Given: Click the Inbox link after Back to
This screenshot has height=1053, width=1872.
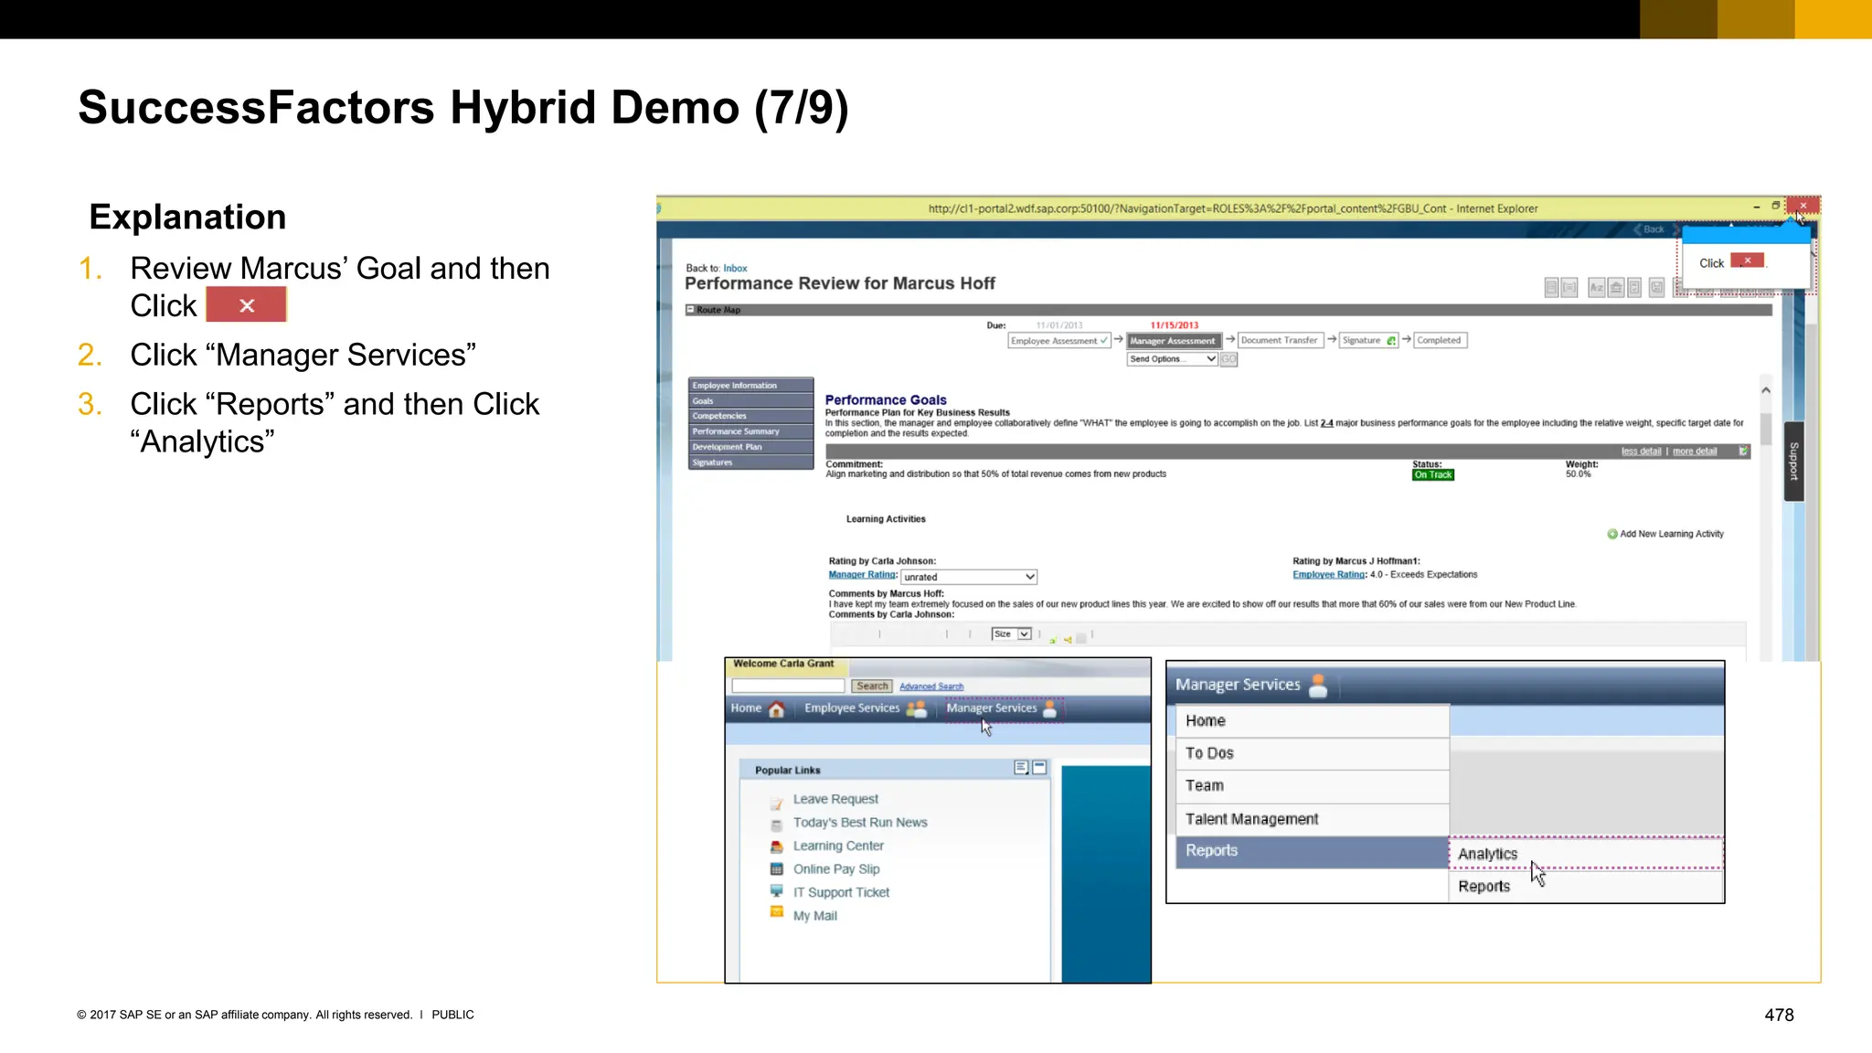Looking at the screenshot, I should click(735, 269).
